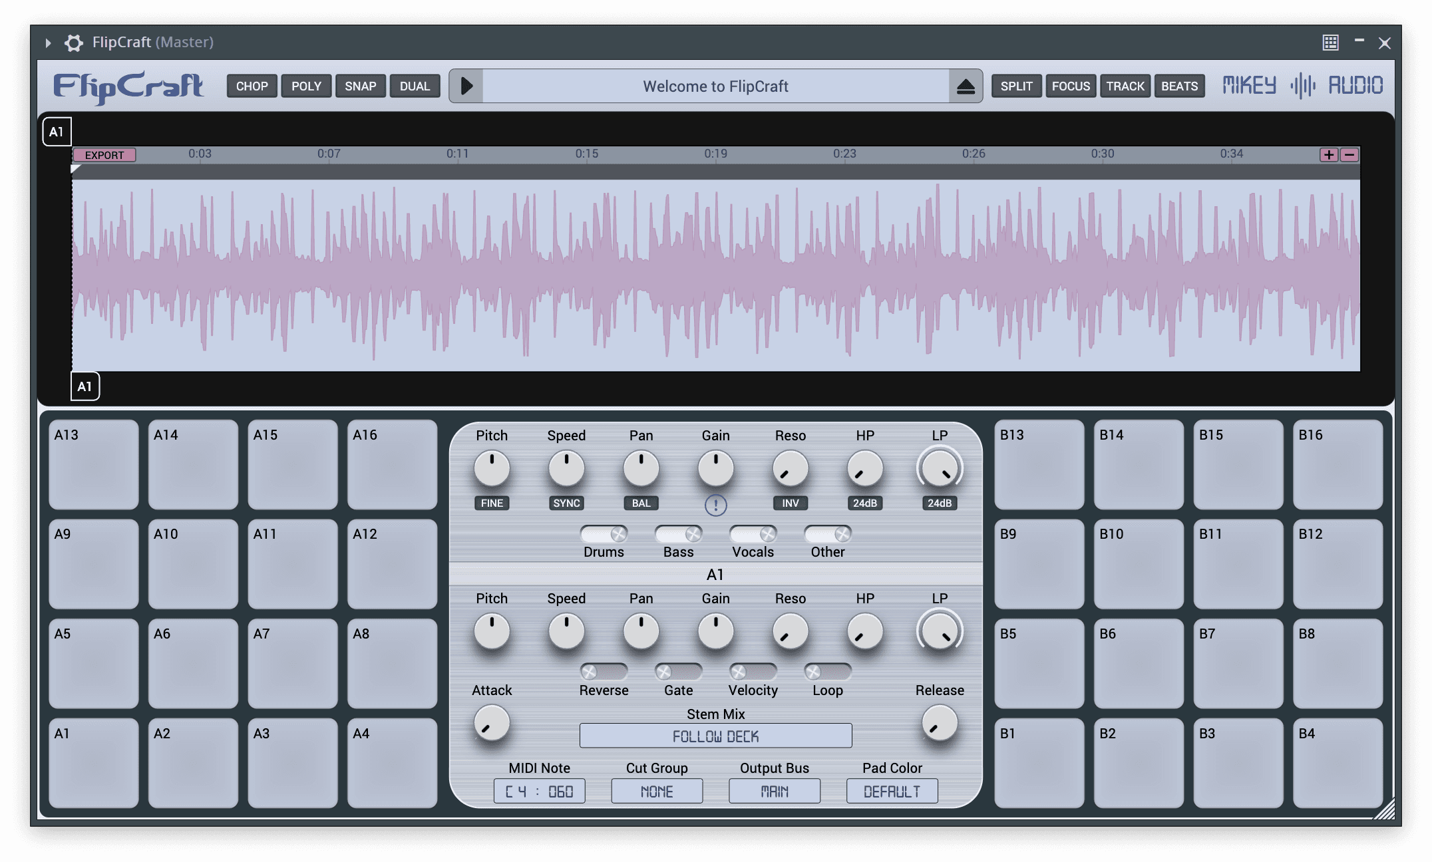Trigger pad B10
The height and width of the screenshot is (862, 1432).
(x=1139, y=563)
